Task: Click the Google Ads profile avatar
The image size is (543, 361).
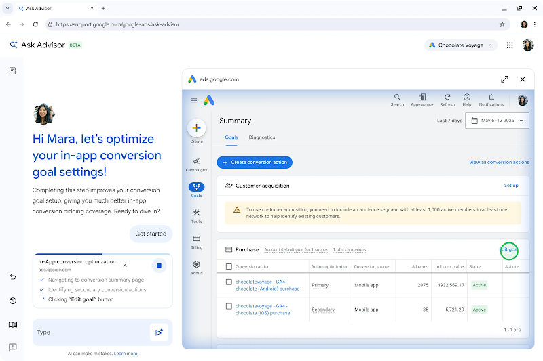Action: coord(522,100)
